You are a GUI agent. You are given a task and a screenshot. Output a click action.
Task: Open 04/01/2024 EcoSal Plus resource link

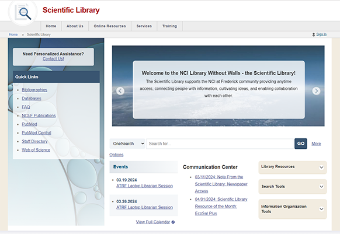221,206
